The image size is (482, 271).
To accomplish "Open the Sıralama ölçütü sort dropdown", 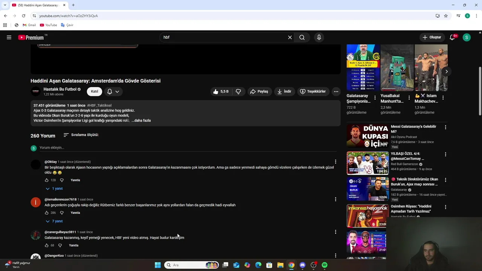I will (x=81, y=135).
